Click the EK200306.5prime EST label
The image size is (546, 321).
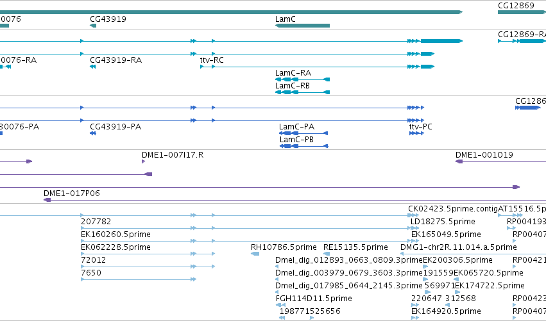pos(457,260)
